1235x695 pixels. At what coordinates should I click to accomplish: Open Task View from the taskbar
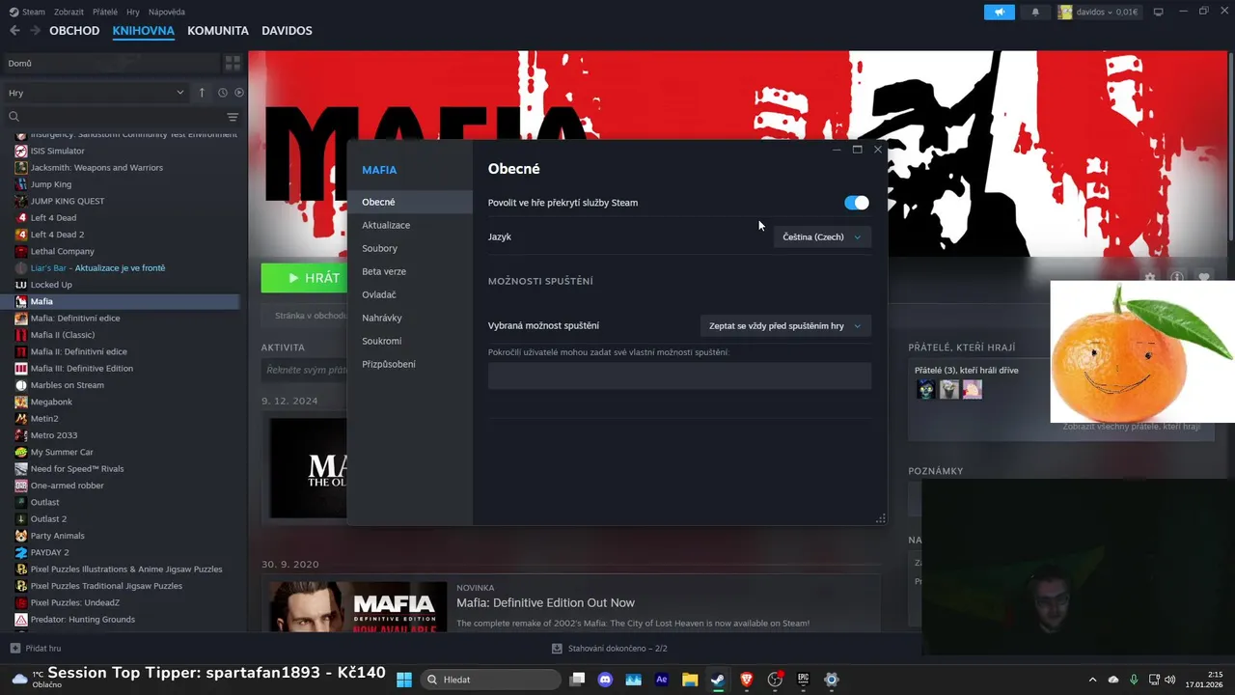coord(577,680)
